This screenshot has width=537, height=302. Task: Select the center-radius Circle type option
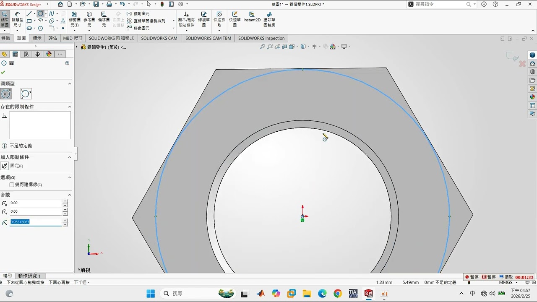[x=6, y=94]
